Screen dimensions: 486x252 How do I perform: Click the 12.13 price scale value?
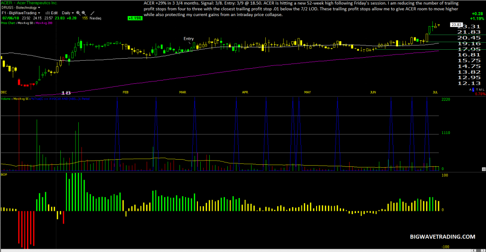pos(469,83)
